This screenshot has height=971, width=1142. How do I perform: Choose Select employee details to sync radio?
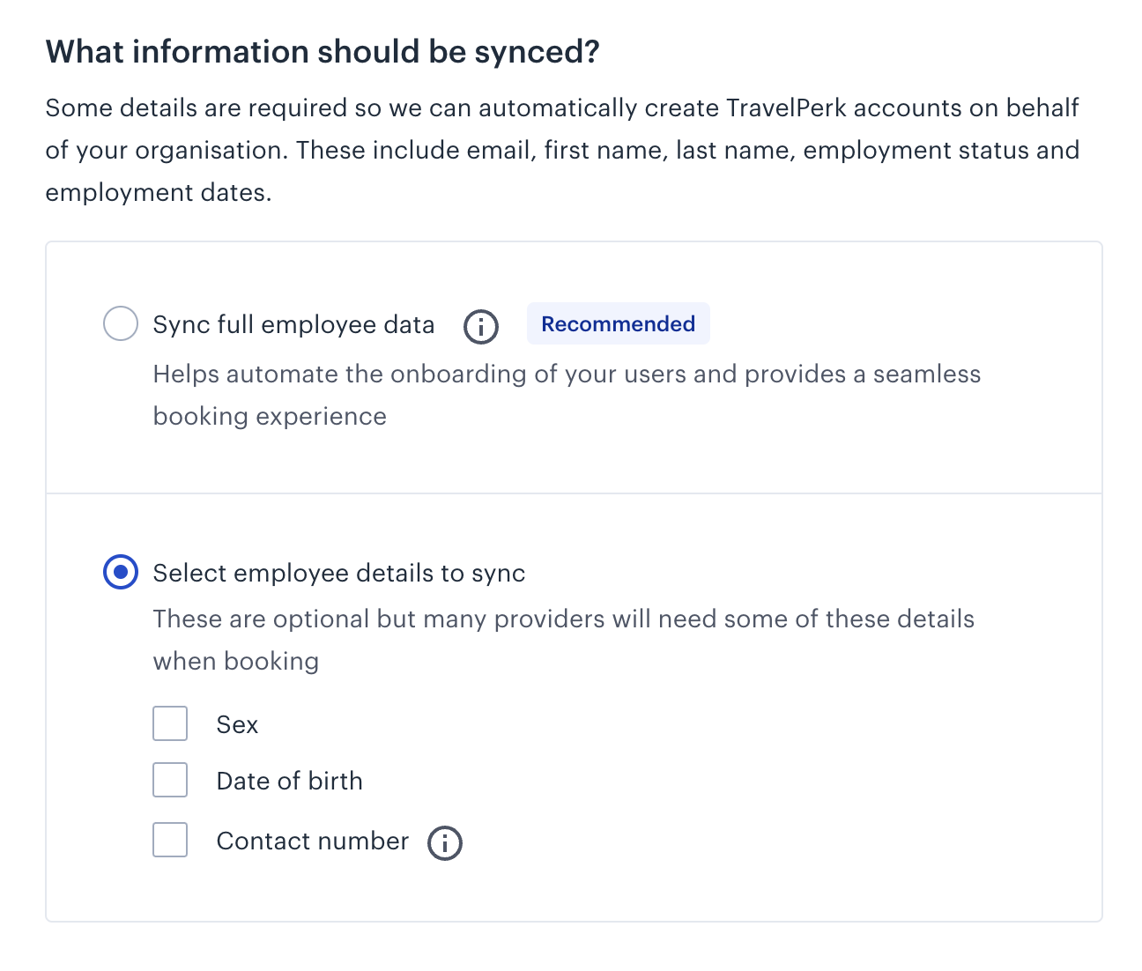121,573
